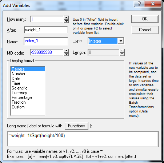Viewport: 164px width, 163px height.
Task: Close the Add Variables dialog
Action: (x=153, y=4)
